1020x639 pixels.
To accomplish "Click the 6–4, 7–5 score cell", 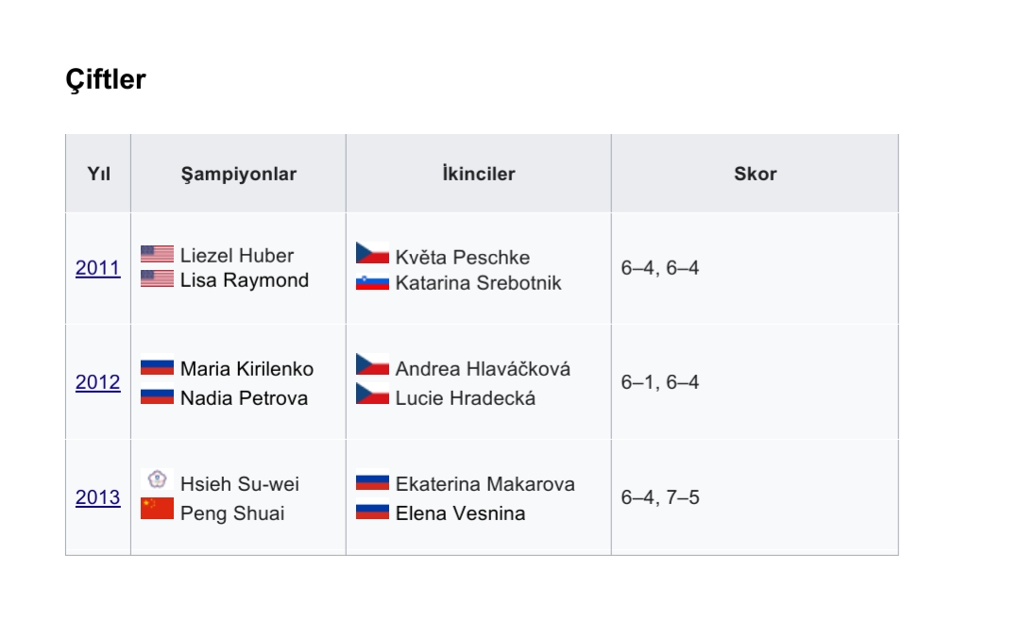I will pos(756,497).
